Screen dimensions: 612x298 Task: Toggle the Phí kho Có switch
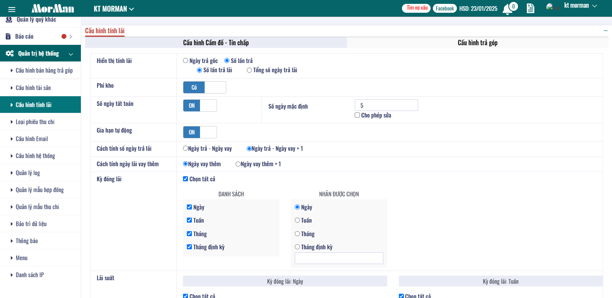[205, 87]
